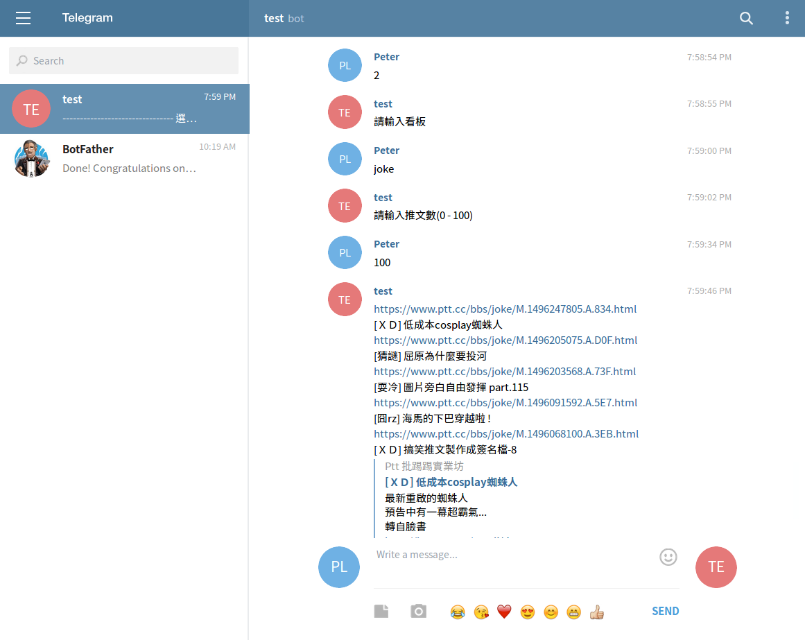This screenshot has width=805, height=640.
Task: Insert the grinning teeth emoji
Action: coord(573,612)
